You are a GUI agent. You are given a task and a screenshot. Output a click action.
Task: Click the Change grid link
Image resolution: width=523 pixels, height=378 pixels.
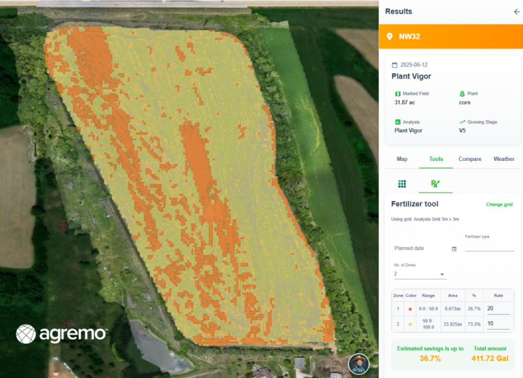499,204
